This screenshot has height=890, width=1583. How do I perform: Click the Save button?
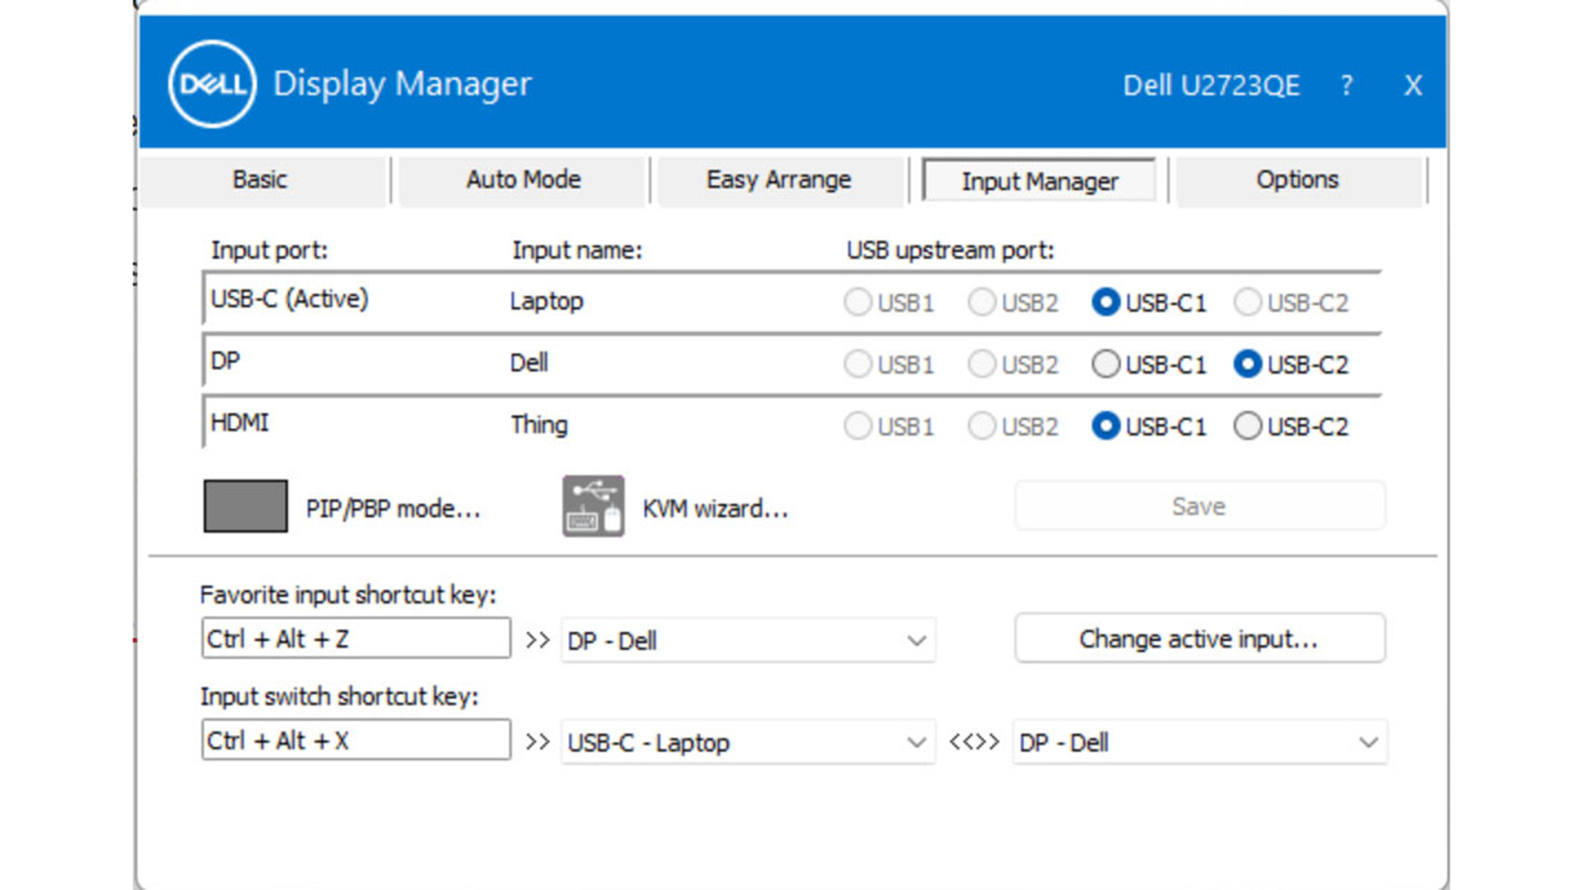pos(1200,506)
